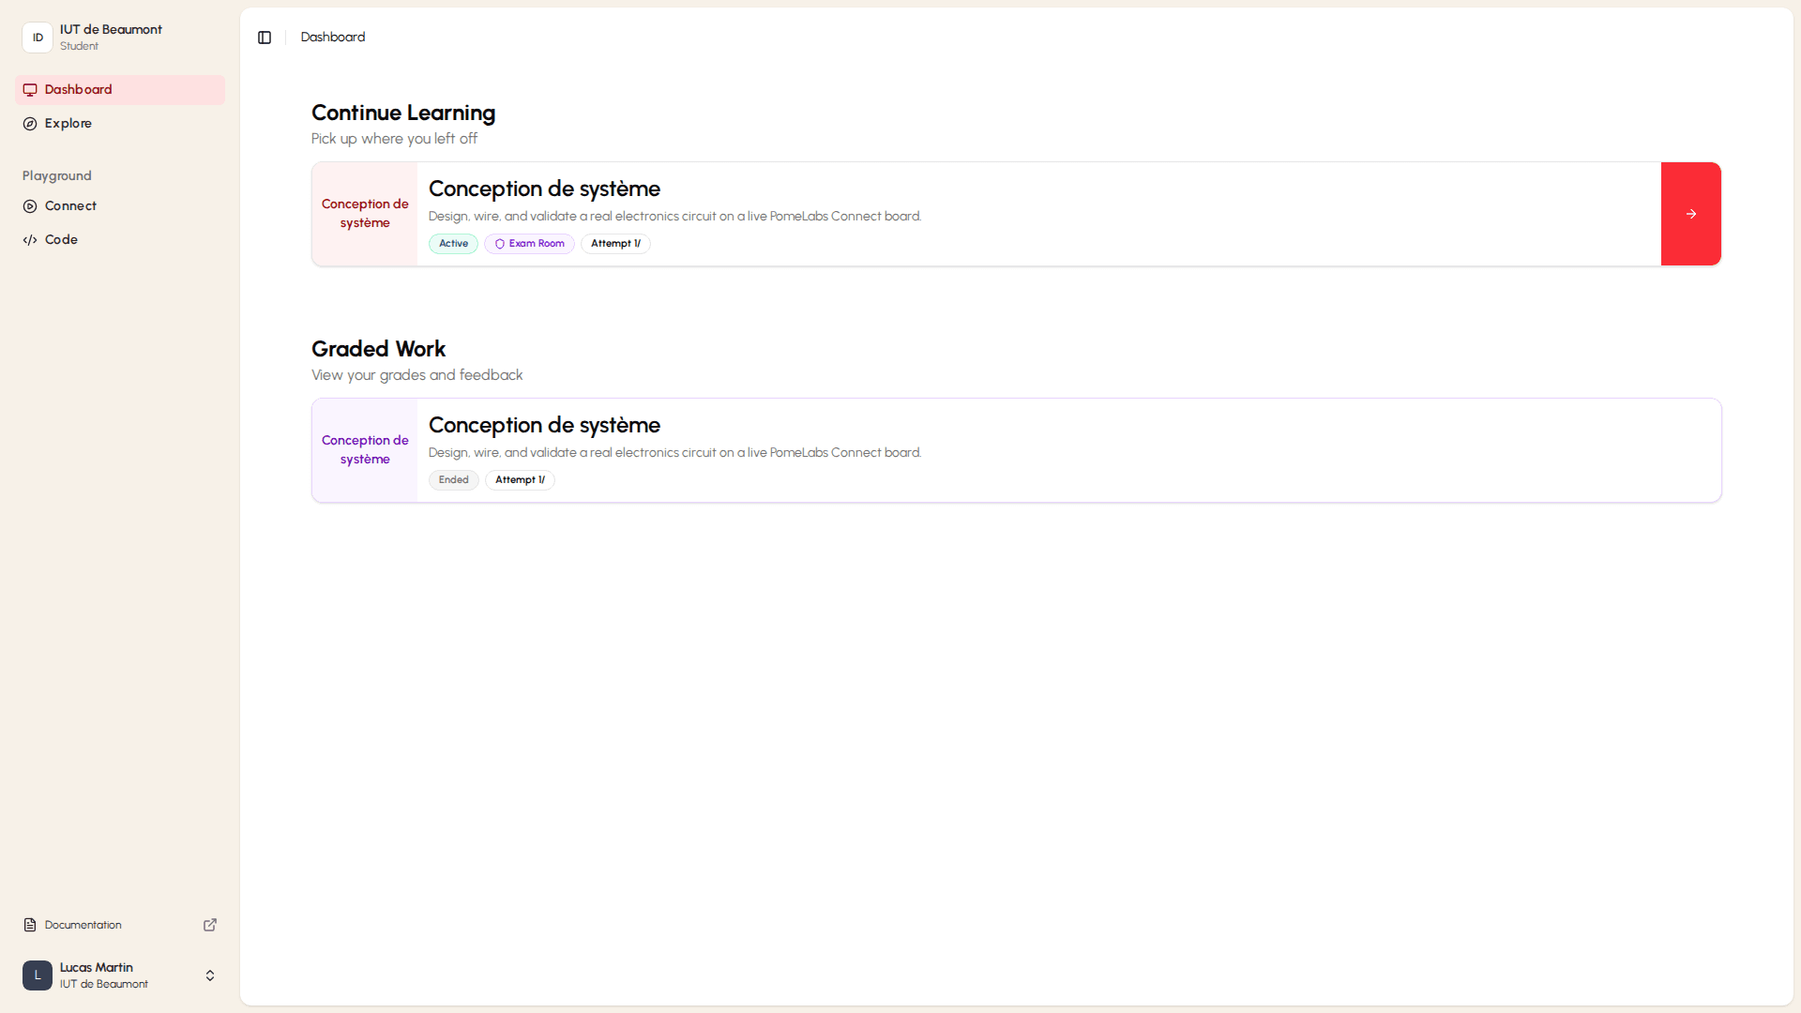The image size is (1801, 1013).
Task: Click Dashboard breadcrumb in header
Action: 333,38
